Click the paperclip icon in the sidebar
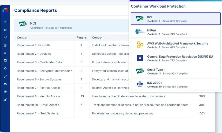The image size is (222, 133). pos(5,92)
